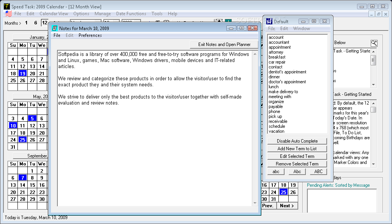
Task: Open Edit menu in Default window
Action: pos(284,29)
